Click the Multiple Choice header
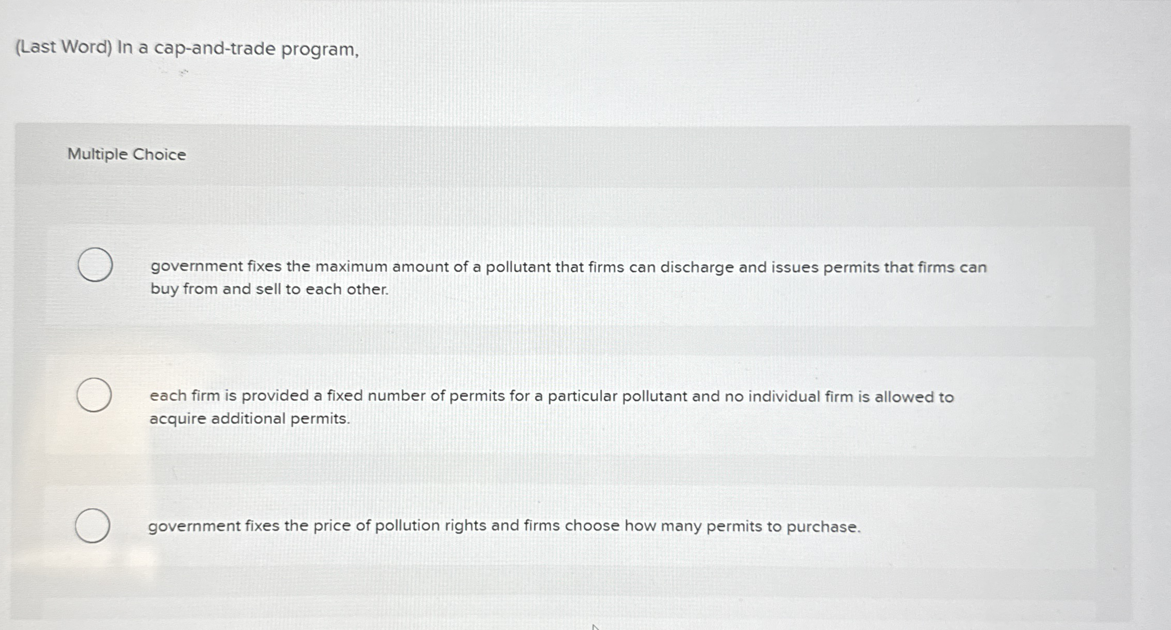Image resolution: width=1171 pixels, height=630 pixels. click(126, 154)
